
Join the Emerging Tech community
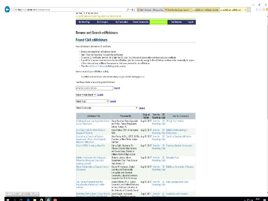point(172,157)
